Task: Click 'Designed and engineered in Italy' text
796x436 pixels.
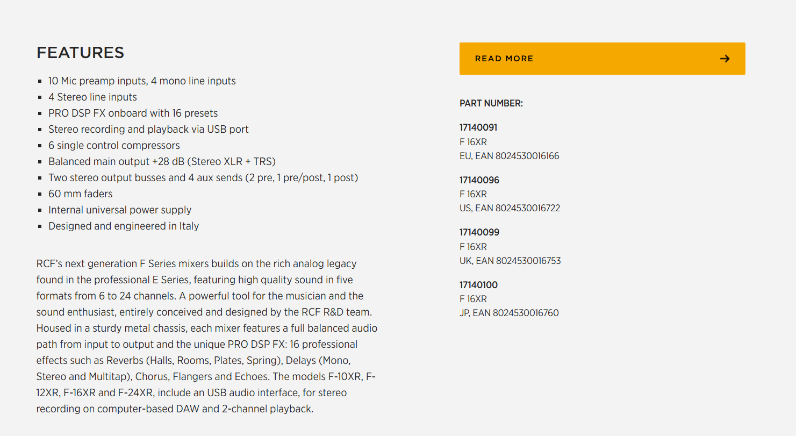Action: pos(124,226)
